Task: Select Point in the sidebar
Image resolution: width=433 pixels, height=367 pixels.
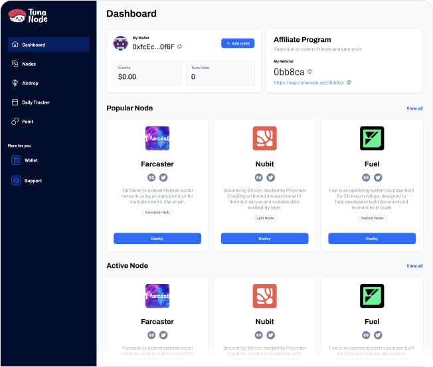Action: point(27,122)
